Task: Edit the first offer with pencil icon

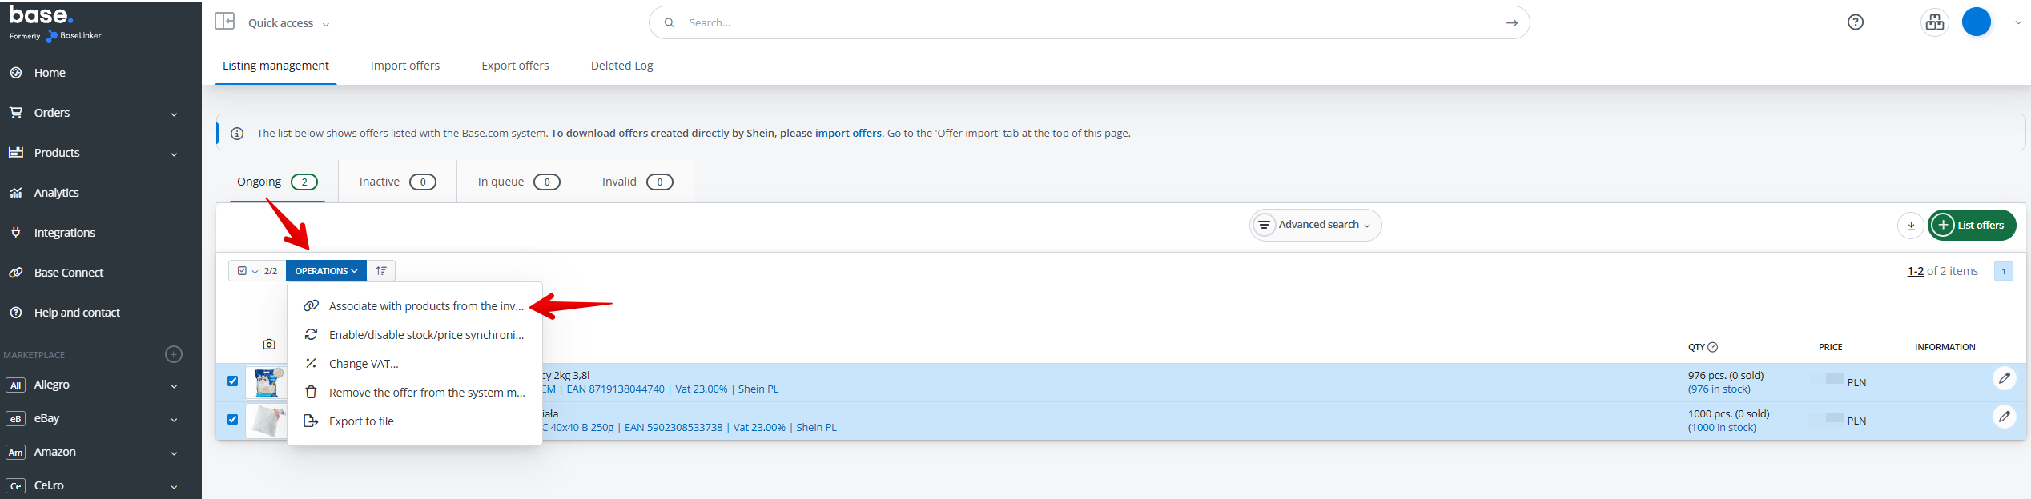Action: click(x=2004, y=378)
